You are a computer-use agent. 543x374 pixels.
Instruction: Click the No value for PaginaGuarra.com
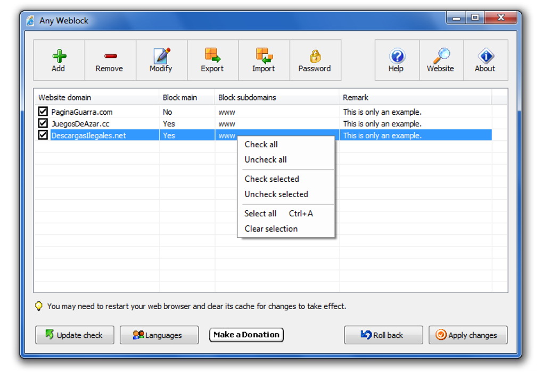coord(168,112)
